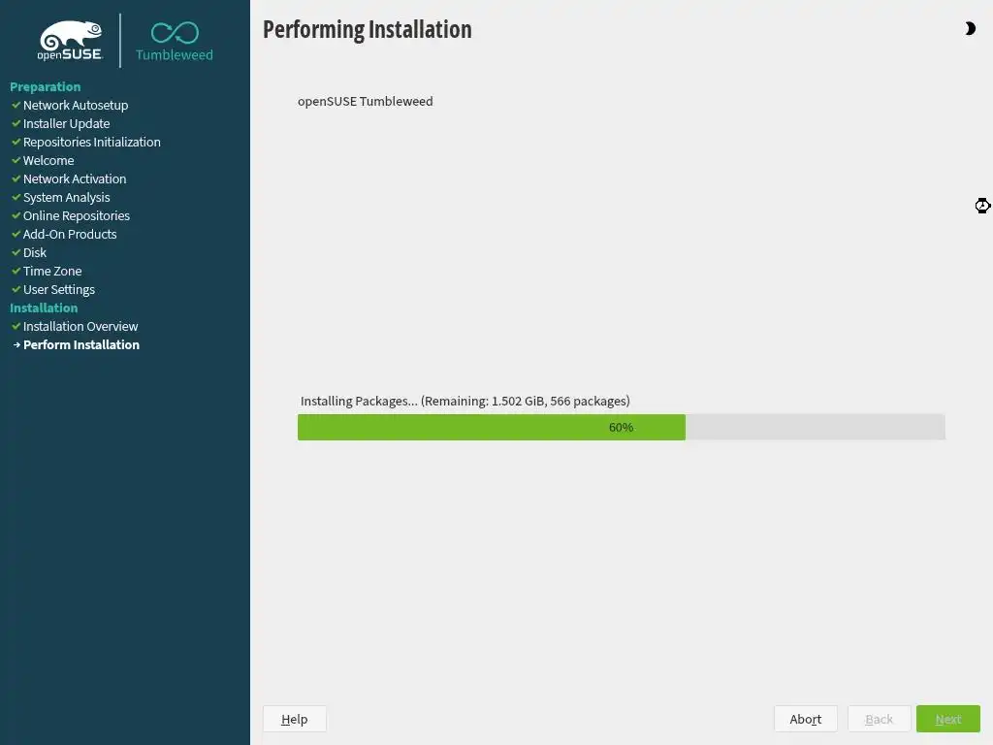Click the round icon at right edge

(982, 206)
